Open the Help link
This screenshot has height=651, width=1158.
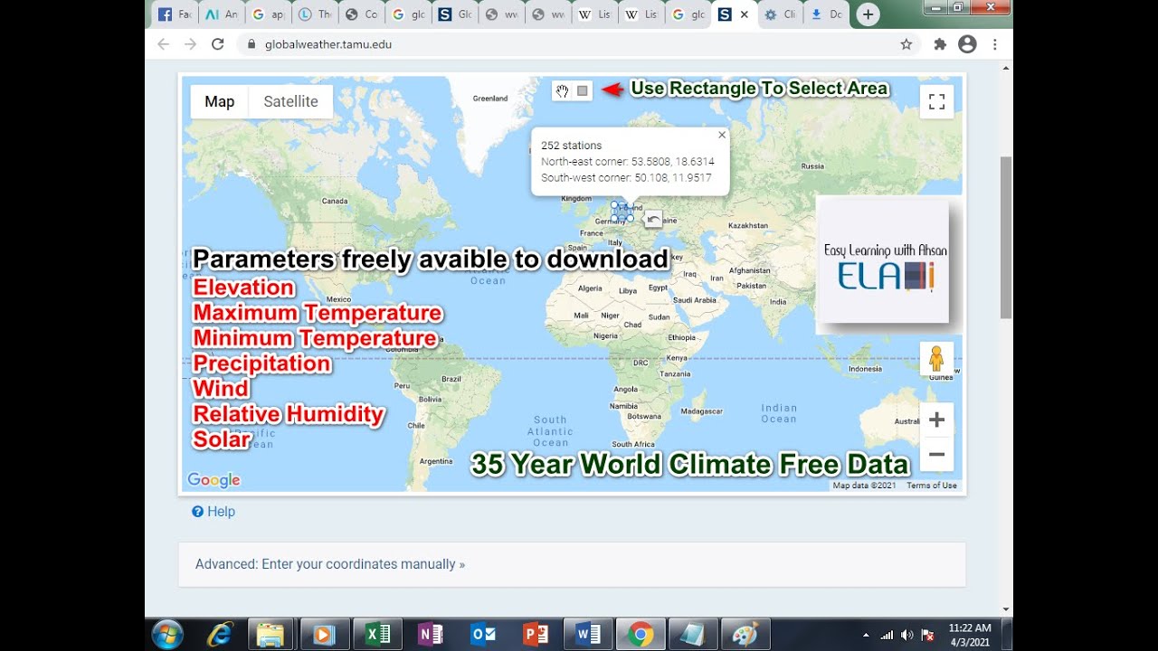(x=214, y=512)
